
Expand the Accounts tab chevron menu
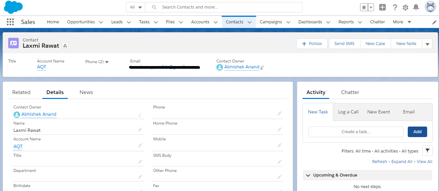pos(216,22)
